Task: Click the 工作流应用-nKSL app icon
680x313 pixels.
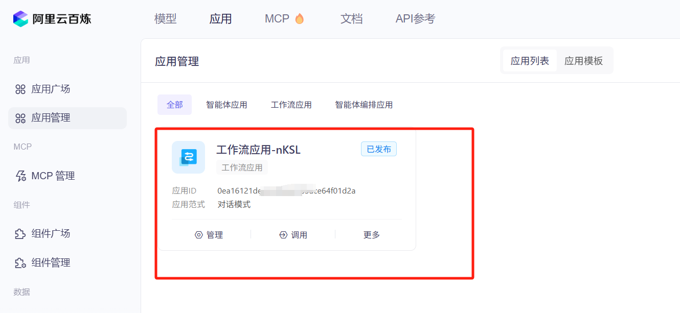Action: (188, 157)
